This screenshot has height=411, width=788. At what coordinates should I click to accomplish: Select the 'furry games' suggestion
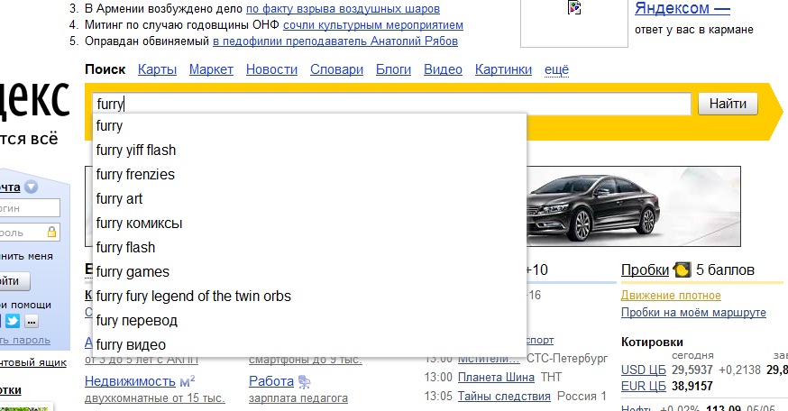(x=309, y=272)
